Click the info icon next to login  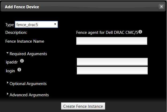click(19, 70)
